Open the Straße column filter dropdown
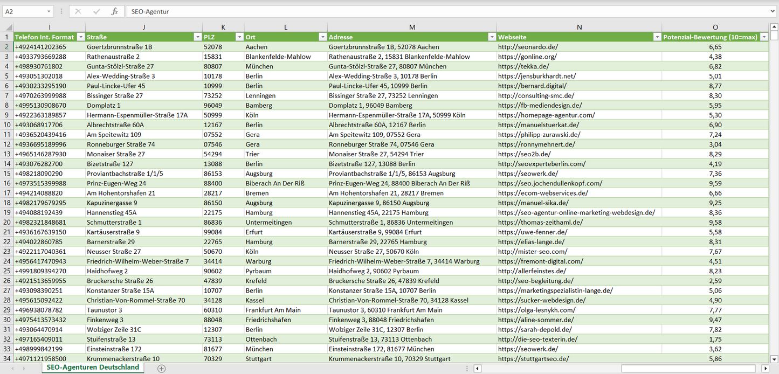 click(x=198, y=37)
